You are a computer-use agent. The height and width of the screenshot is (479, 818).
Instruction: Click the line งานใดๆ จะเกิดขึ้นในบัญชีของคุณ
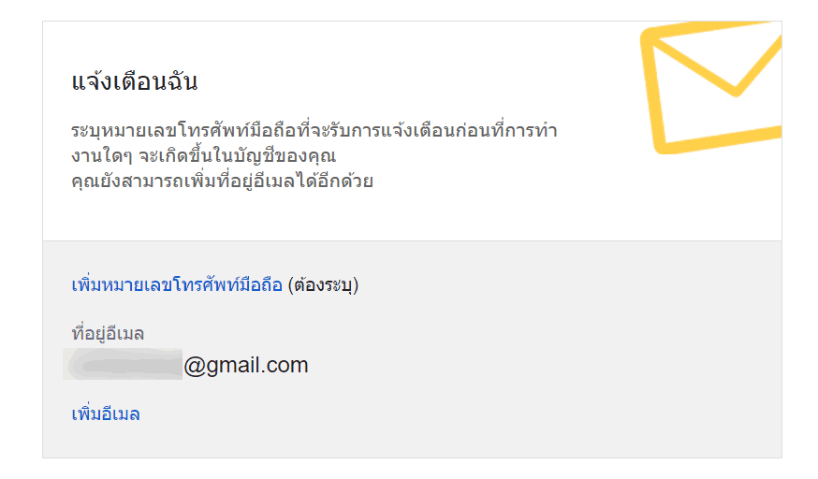[x=203, y=155]
